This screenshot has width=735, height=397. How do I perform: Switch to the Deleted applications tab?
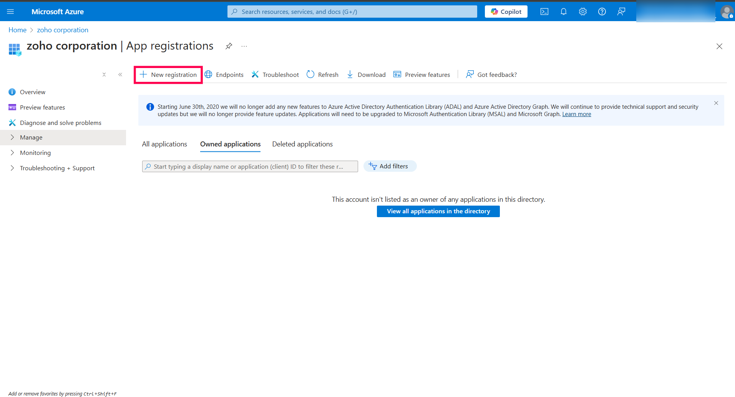click(x=302, y=144)
